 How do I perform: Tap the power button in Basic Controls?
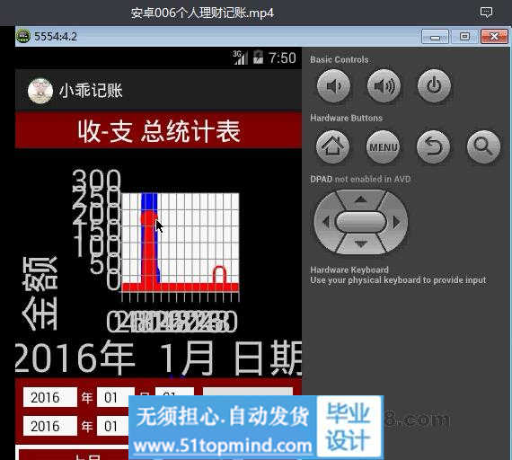coord(434,86)
